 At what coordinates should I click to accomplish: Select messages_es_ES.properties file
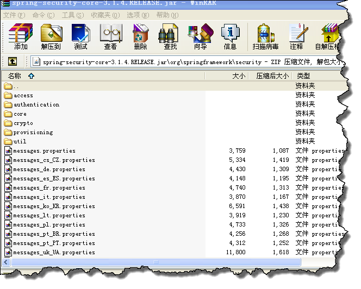[49, 178]
